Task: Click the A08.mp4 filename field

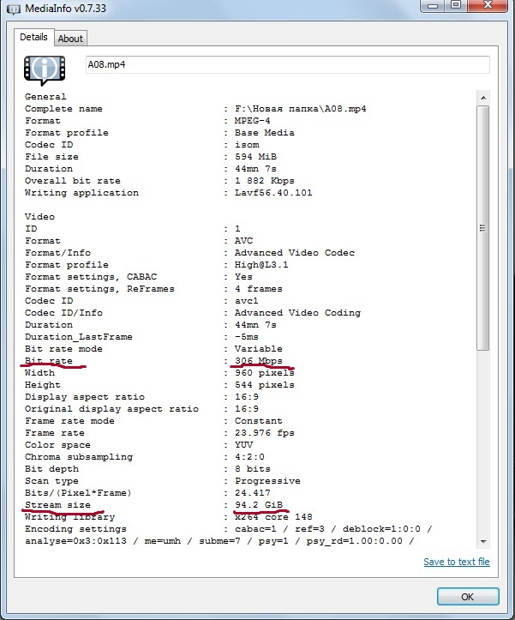Action: (x=287, y=65)
